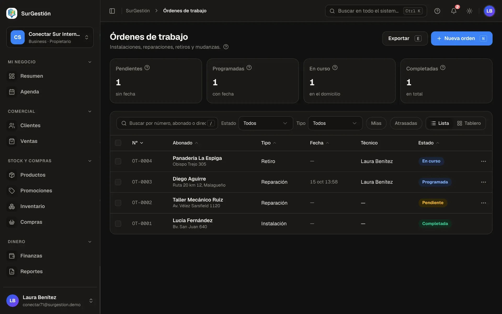
Task: Select all orders with header checkbox
Action: (x=118, y=143)
